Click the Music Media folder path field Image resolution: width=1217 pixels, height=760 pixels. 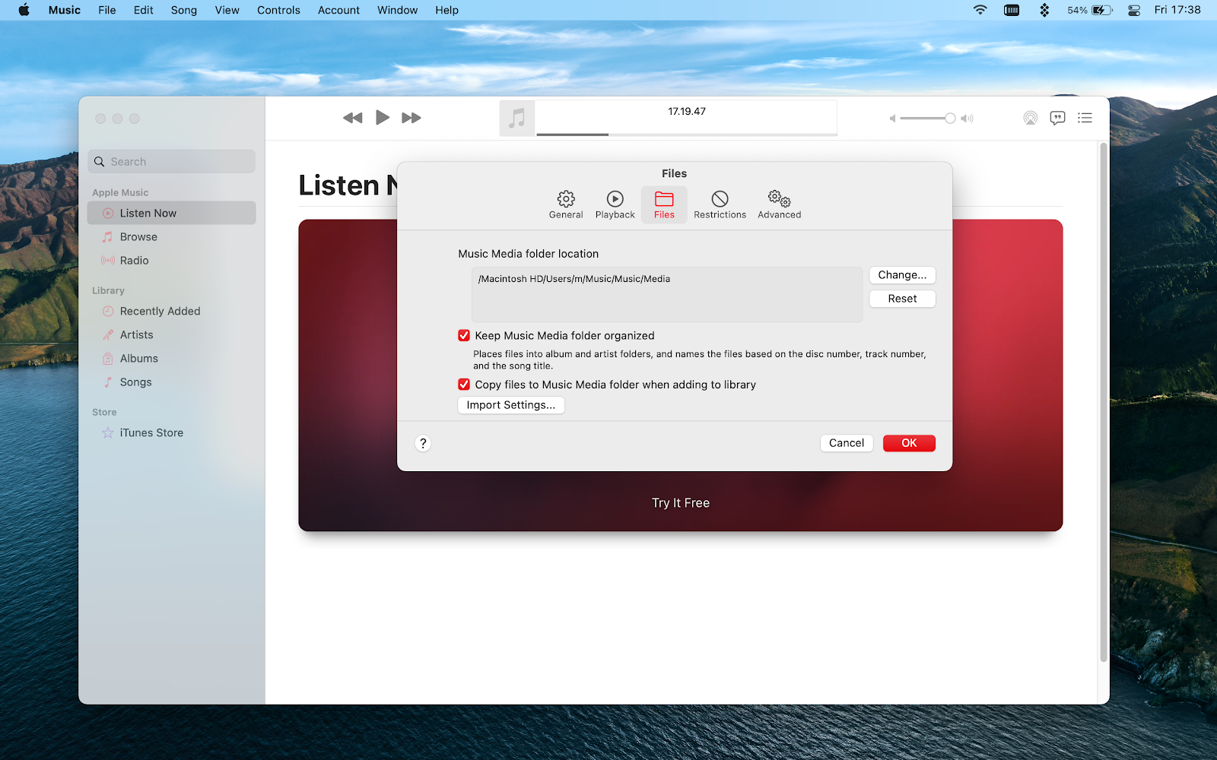[x=667, y=294]
